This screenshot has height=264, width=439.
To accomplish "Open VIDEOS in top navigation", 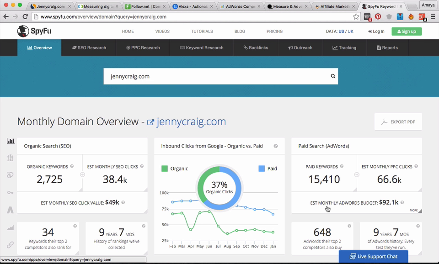I will (x=162, y=32).
